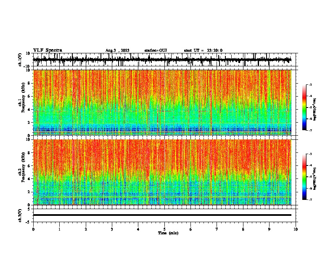Click inside the ch.2 frequency spectrogram

[x=162, y=172]
